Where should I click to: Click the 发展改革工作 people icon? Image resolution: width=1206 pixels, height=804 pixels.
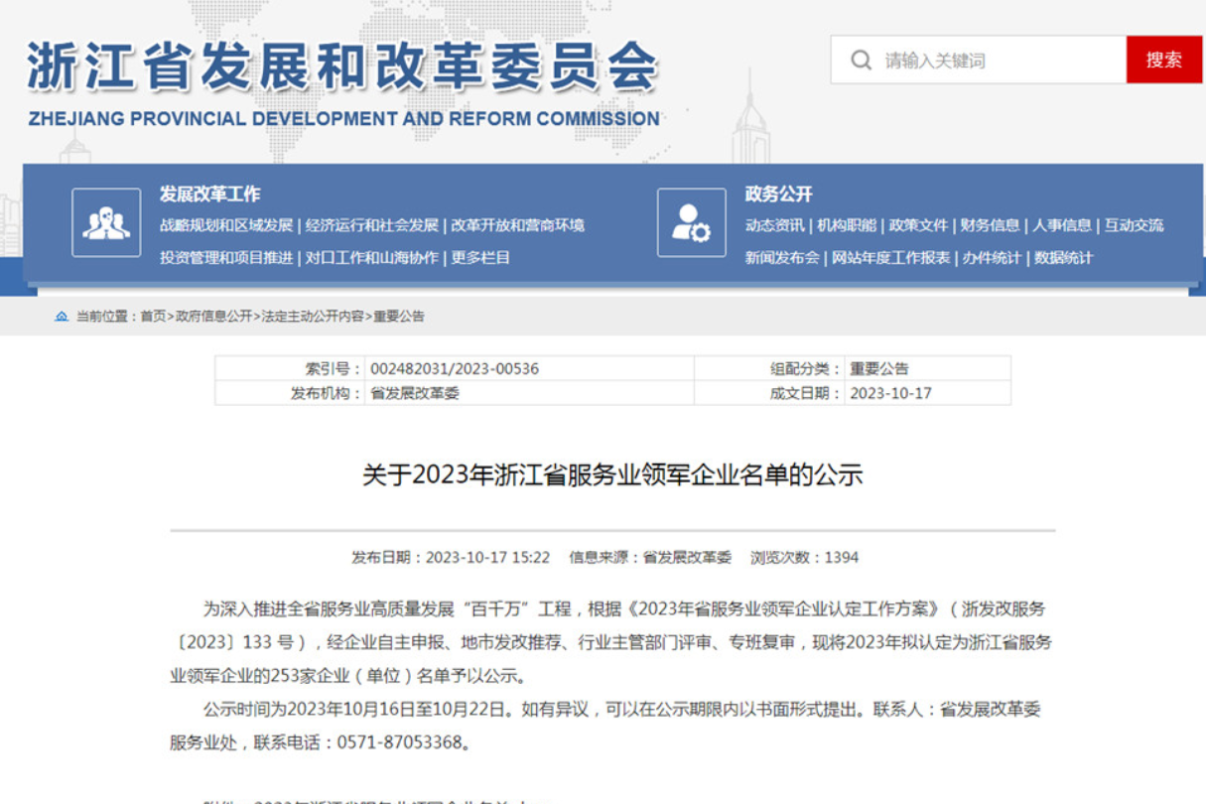(x=106, y=222)
